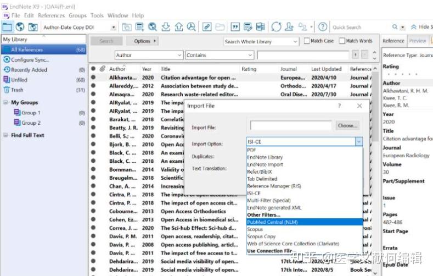Sort references by Last Updated column header
Screen dimensions: 433x276
326,69
